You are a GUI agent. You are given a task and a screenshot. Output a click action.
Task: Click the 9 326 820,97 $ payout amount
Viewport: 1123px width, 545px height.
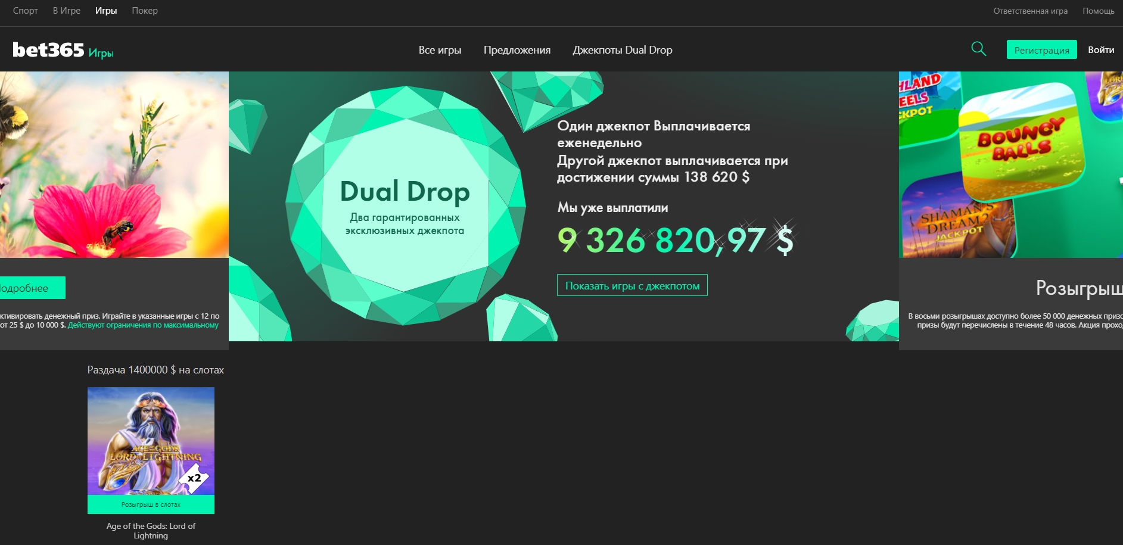(676, 240)
